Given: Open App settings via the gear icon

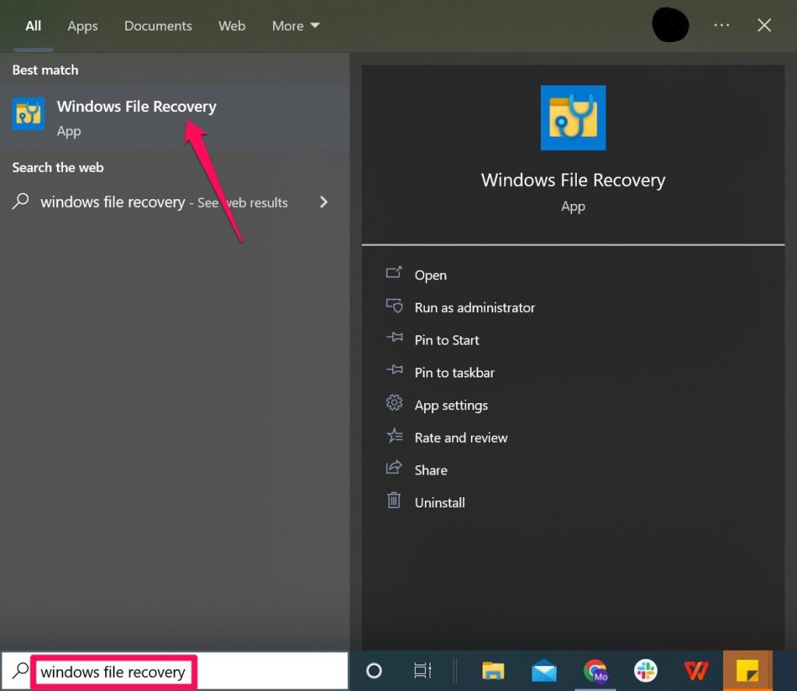Looking at the screenshot, I should pyautogui.click(x=393, y=405).
